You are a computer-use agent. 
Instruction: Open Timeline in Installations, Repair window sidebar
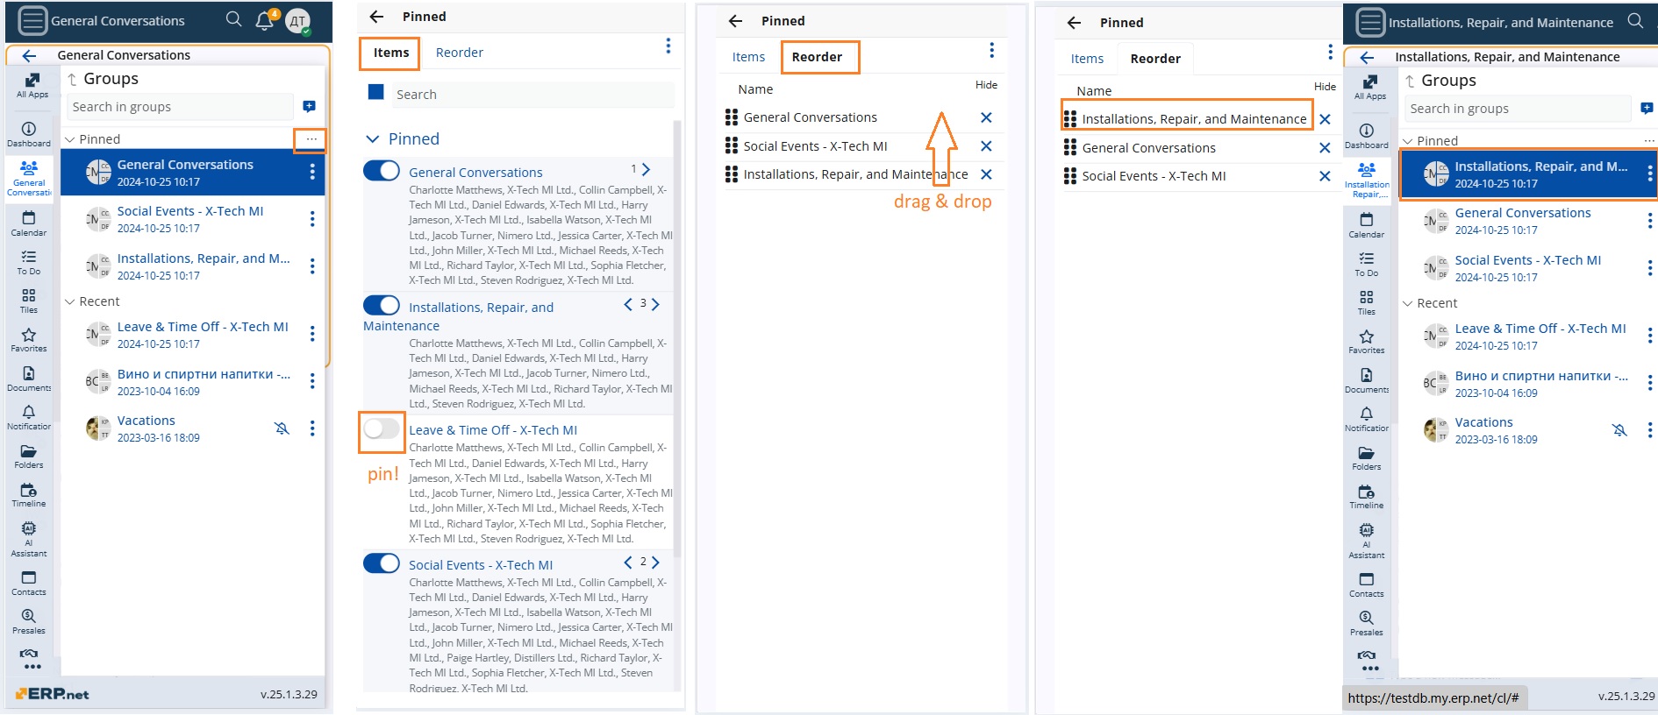click(x=1367, y=496)
